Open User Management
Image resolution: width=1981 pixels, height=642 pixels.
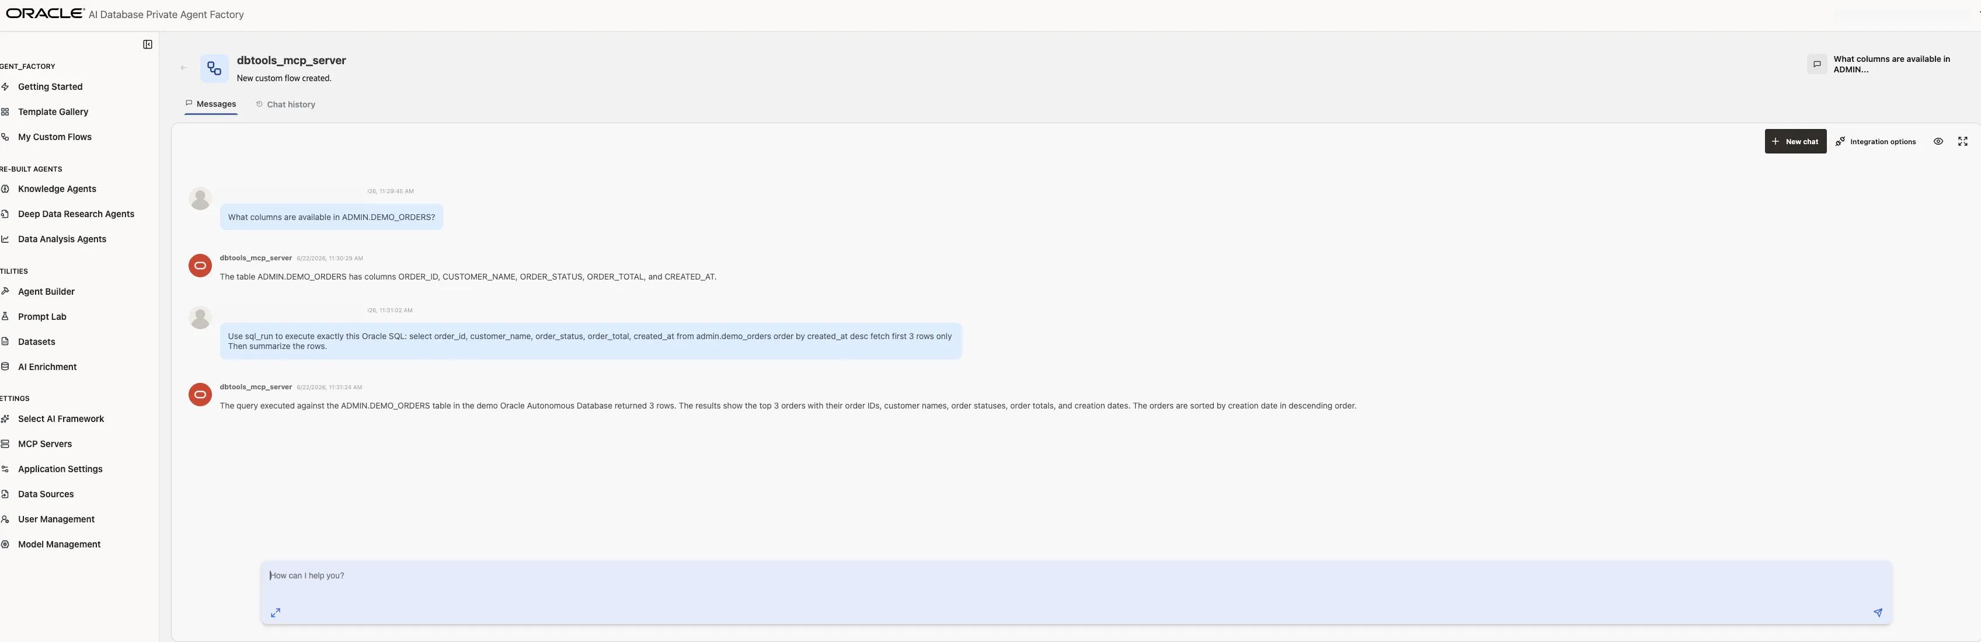click(x=56, y=520)
